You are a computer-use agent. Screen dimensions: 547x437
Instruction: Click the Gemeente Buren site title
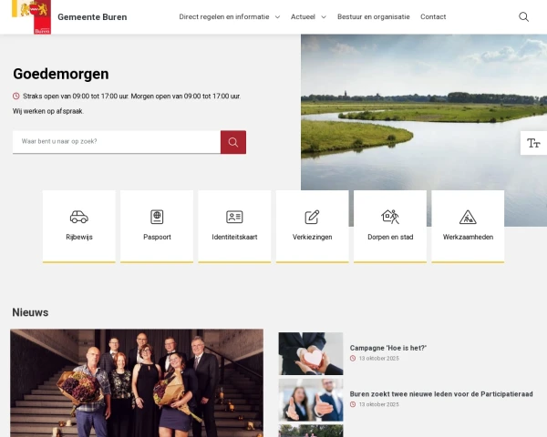point(92,17)
